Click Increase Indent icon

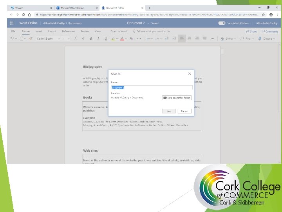click(174, 38)
